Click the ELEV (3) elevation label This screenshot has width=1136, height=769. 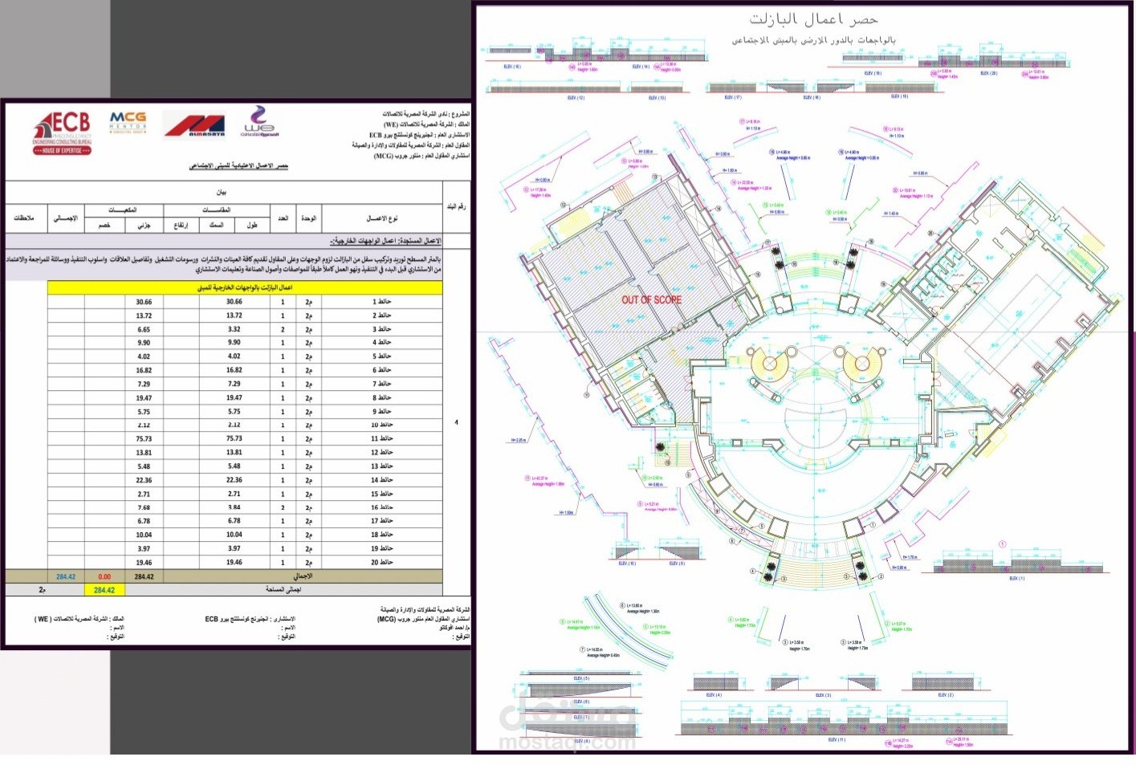coord(823,695)
